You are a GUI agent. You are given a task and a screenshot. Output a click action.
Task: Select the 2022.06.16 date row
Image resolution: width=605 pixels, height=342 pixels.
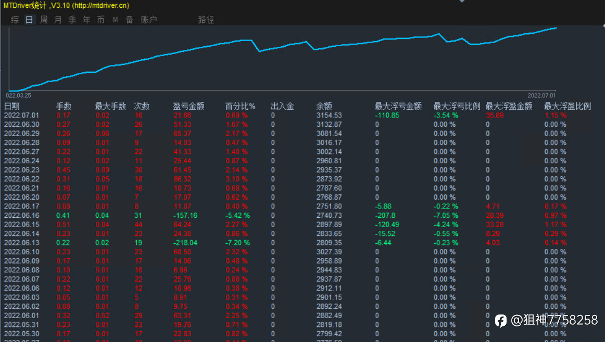point(22,215)
